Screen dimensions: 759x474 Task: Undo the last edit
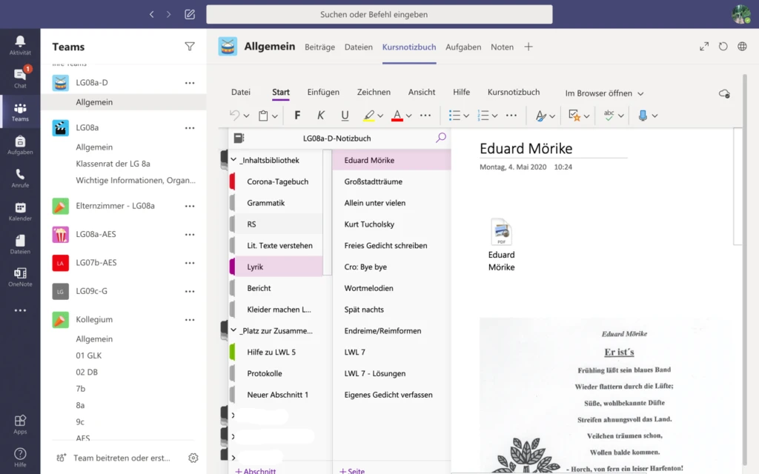click(x=234, y=116)
